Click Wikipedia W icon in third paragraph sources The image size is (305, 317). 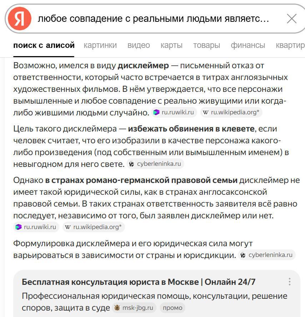click(x=68, y=227)
